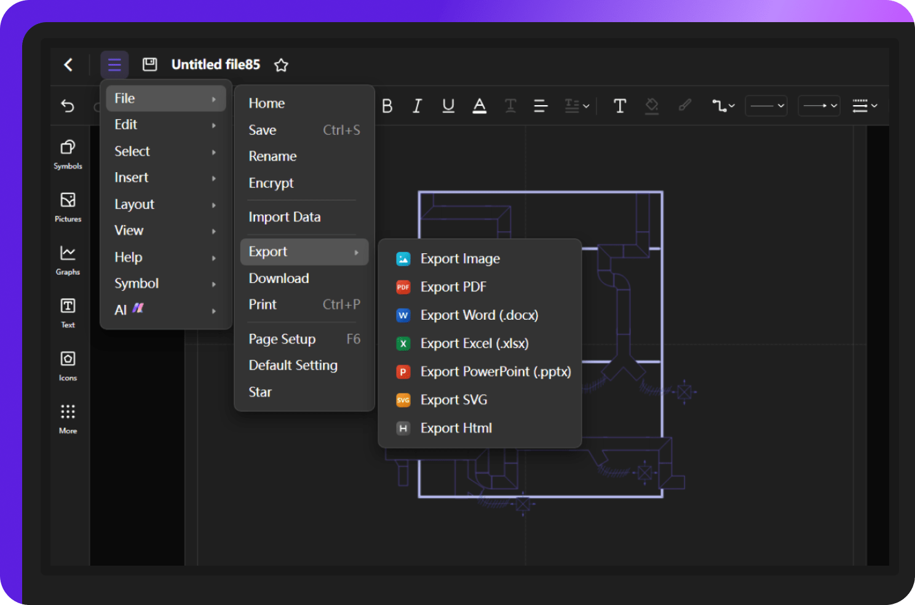Screen dimensions: 915x605
Task: Toggle bold text formatting
Action: coord(387,105)
